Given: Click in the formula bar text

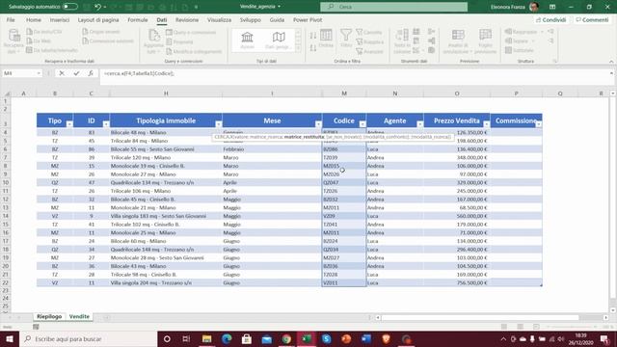Looking at the screenshot, I should pyautogui.click(x=139, y=73).
